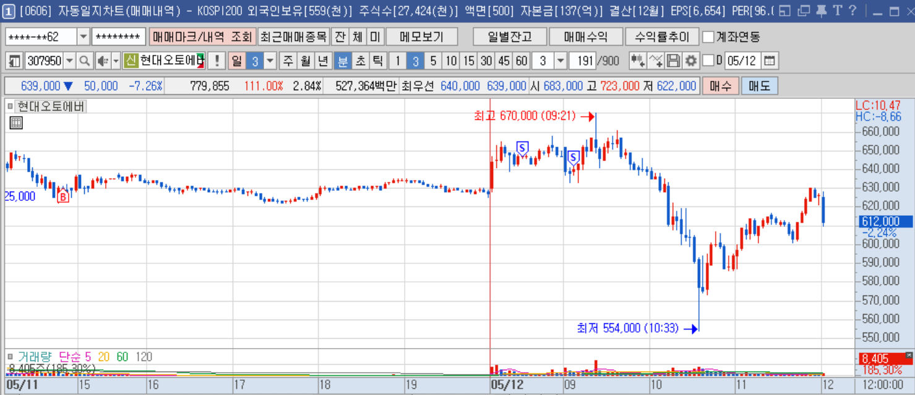Open the 매매수익 button

(585, 36)
